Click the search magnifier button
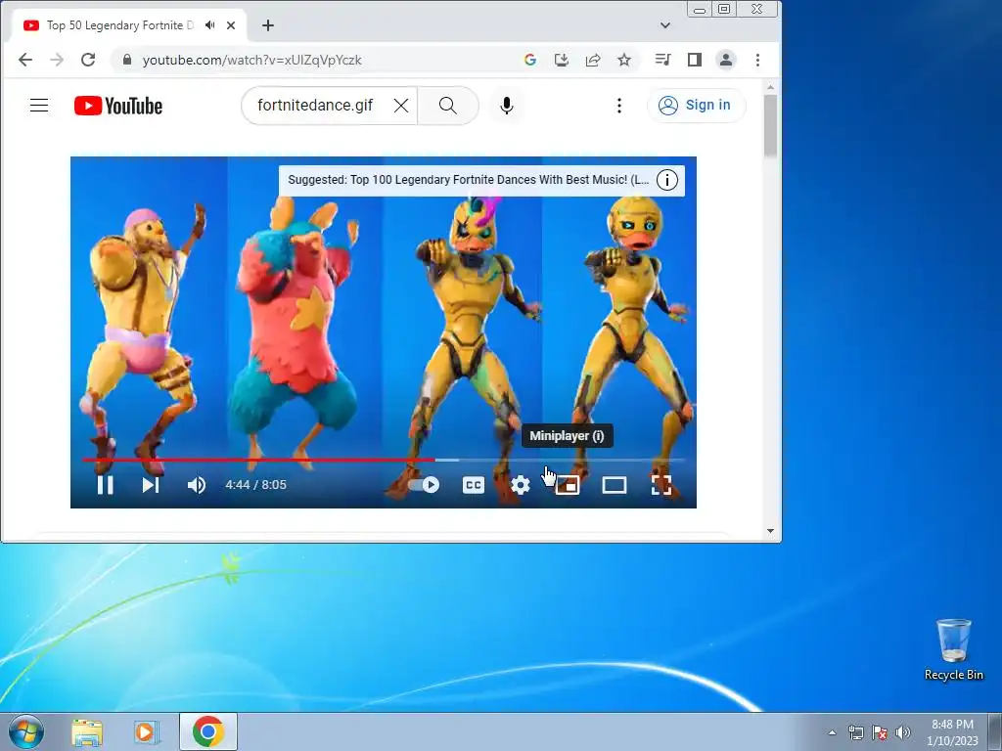Image resolution: width=1002 pixels, height=751 pixels. pyautogui.click(x=448, y=106)
